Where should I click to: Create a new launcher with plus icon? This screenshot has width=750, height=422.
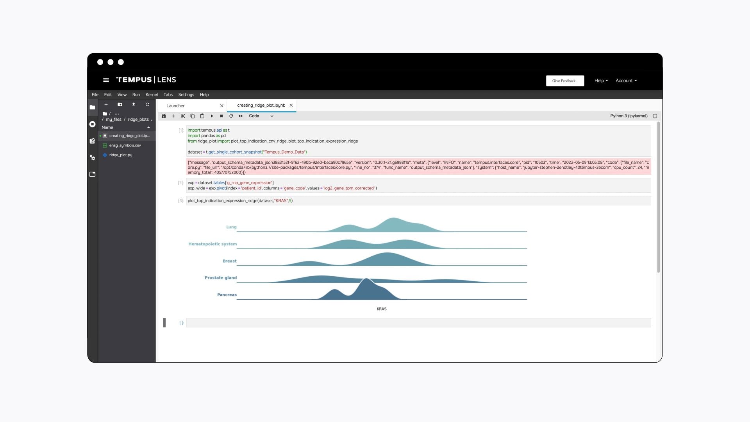coord(106,105)
